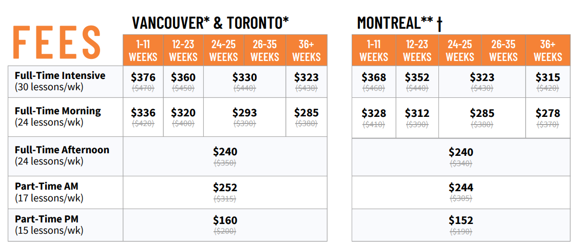Image resolution: width=576 pixels, height=245 pixels.
Task: Click the $244 Montreal Part-Time AM price
Action: [461, 188]
